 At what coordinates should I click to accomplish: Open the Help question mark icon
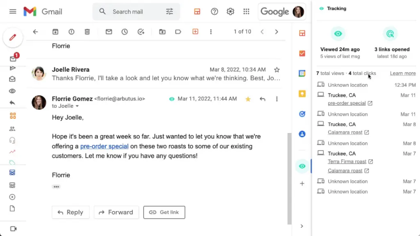click(214, 11)
